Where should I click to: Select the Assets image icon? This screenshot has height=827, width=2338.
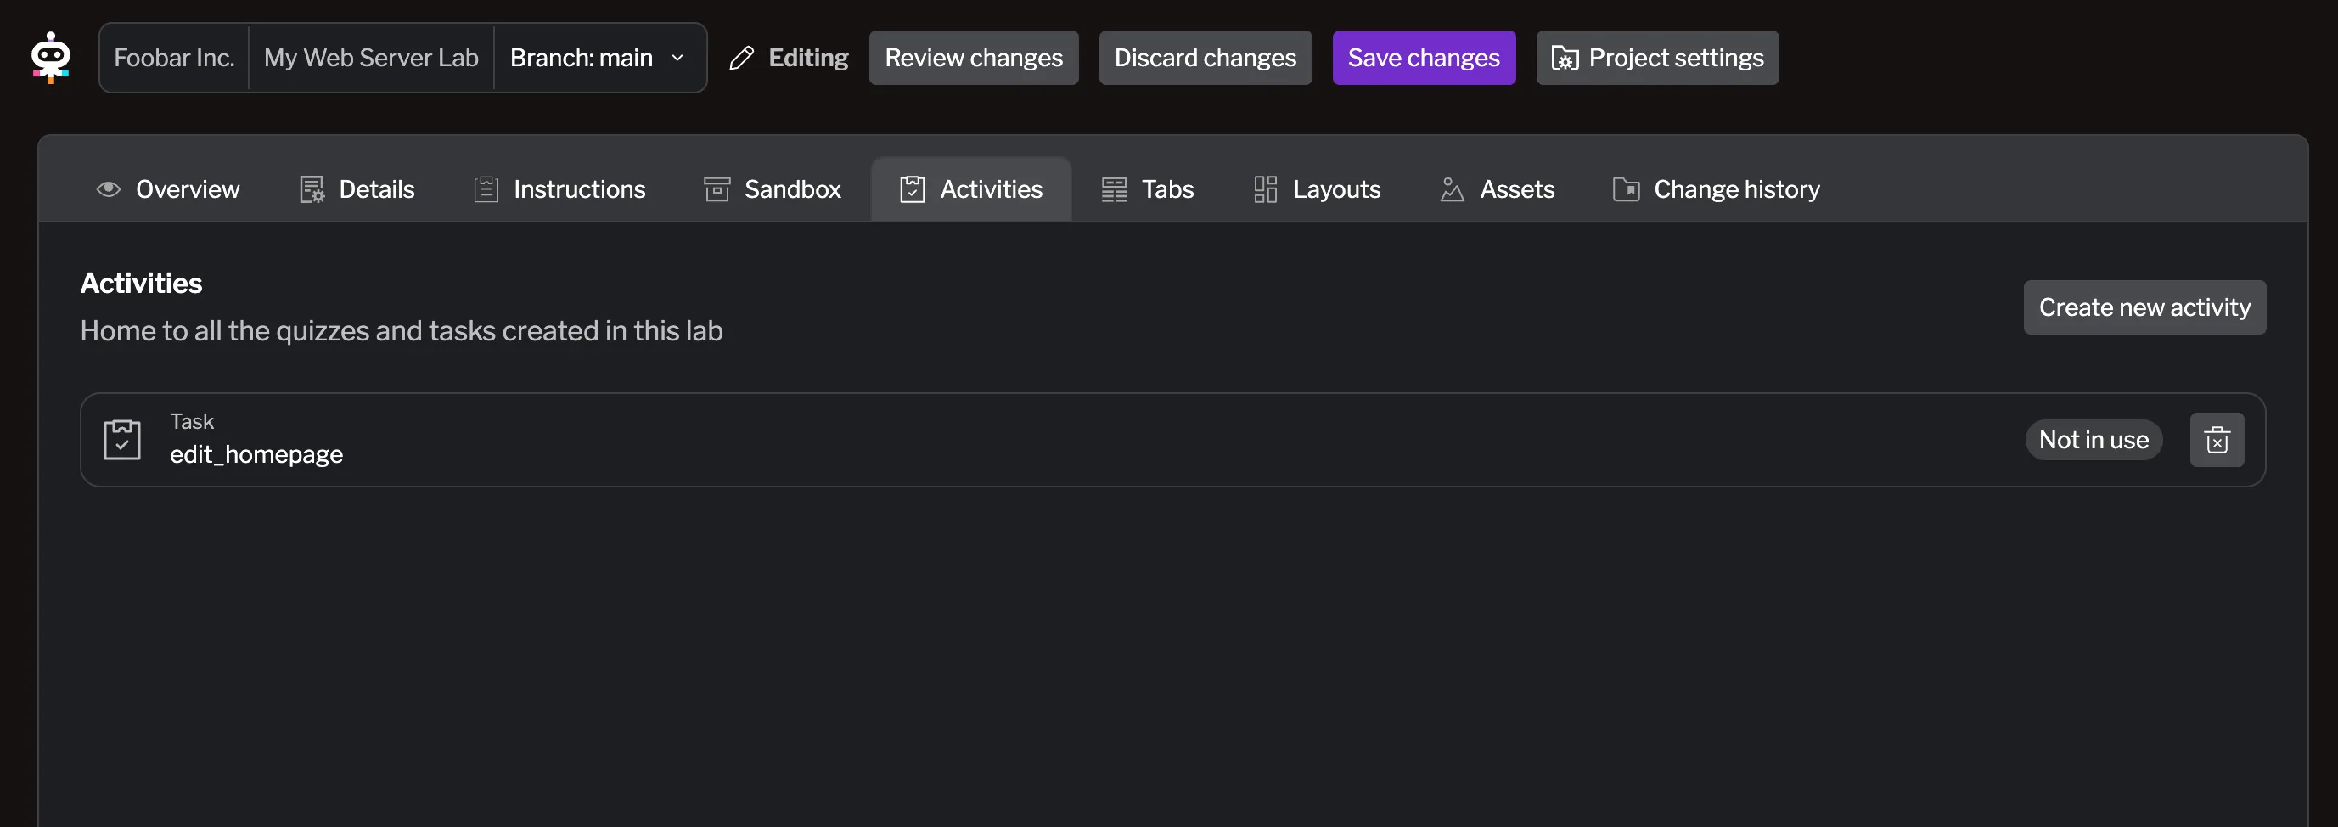coord(1451,188)
